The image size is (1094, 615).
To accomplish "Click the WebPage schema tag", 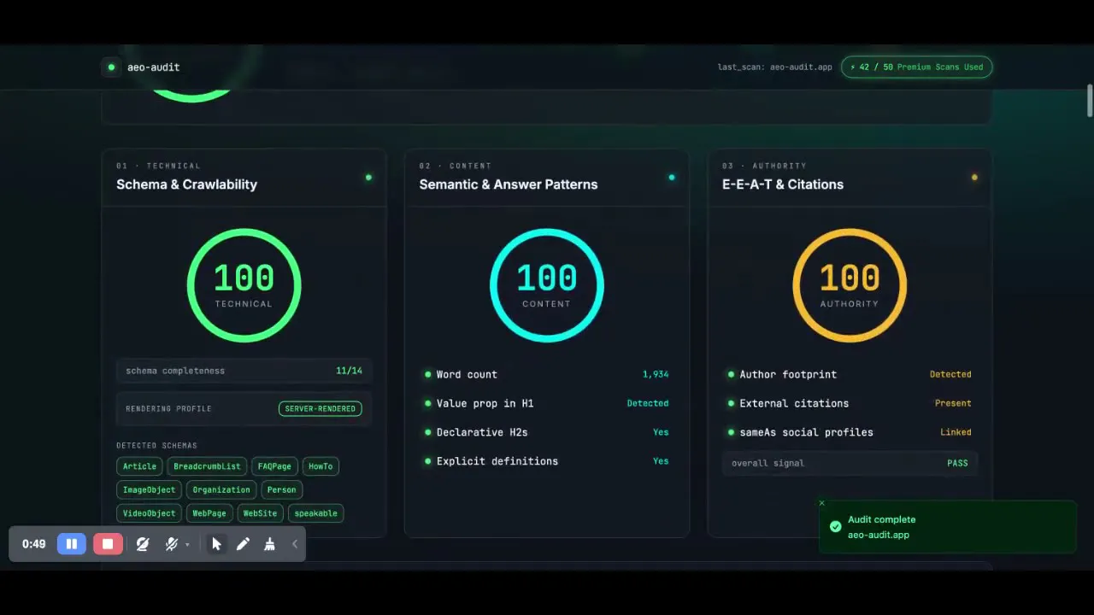I will [x=209, y=513].
